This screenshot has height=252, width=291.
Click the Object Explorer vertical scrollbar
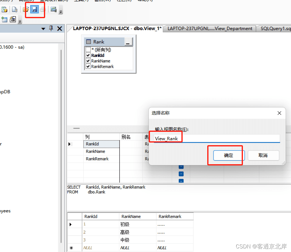point(61,146)
